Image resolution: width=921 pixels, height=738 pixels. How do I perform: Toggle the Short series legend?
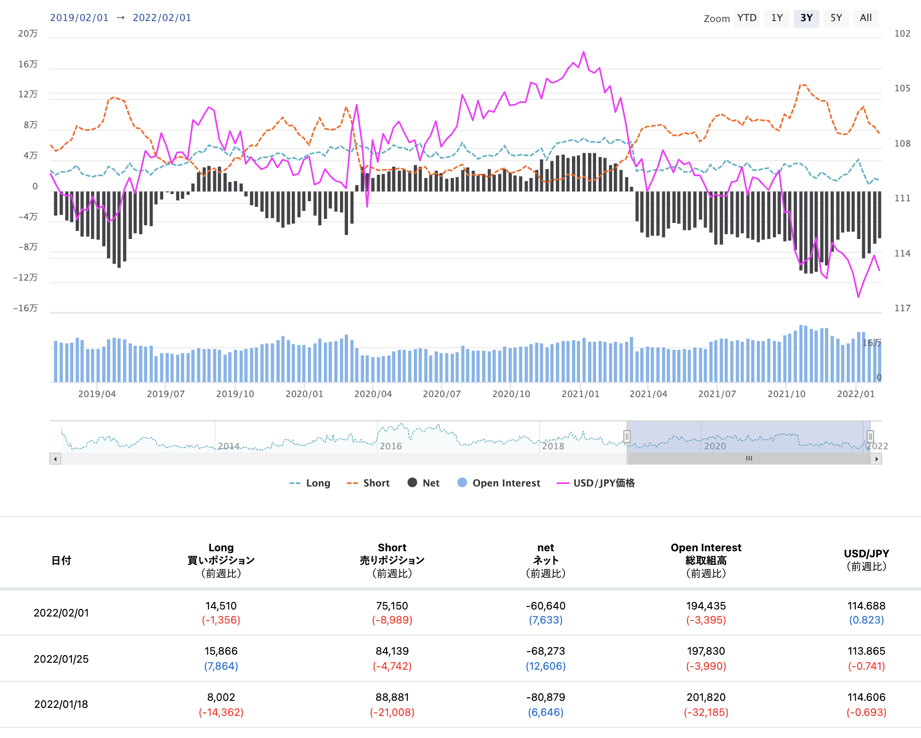(368, 483)
